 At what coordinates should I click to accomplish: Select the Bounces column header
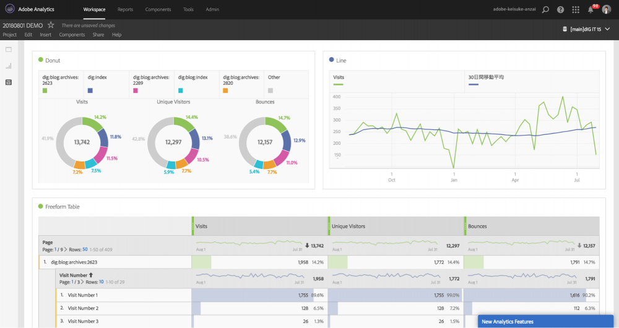coord(532,226)
